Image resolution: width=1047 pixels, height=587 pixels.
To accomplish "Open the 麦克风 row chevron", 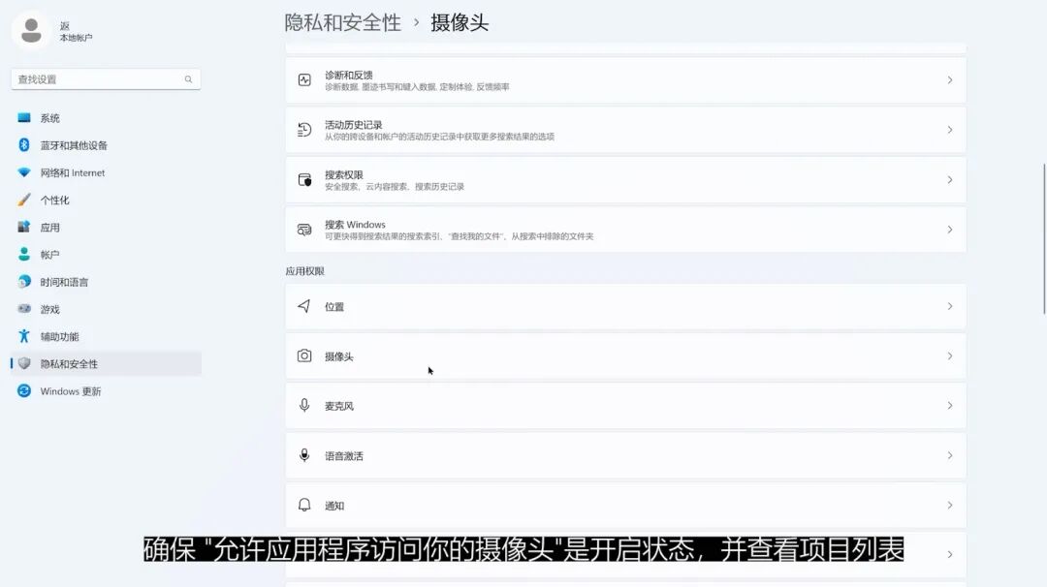I will 949,406.
